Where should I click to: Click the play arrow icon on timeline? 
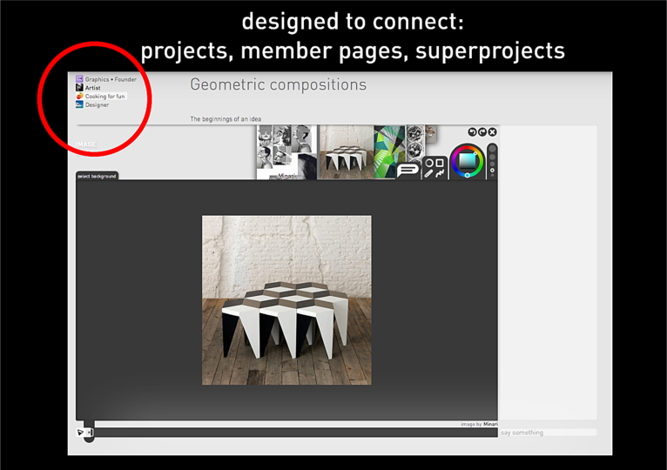click(x=80, y=433)
